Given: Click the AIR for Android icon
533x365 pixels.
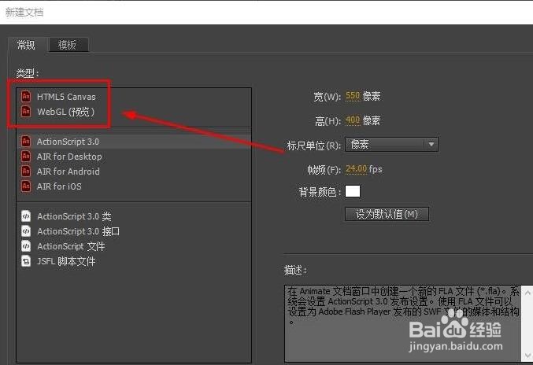Looking at the screenshot, I should 26,171.
